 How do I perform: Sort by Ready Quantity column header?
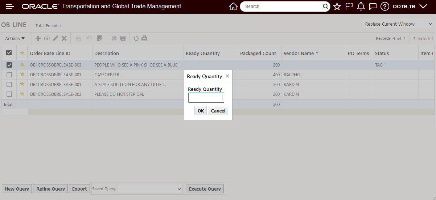[x=203, y=53]
